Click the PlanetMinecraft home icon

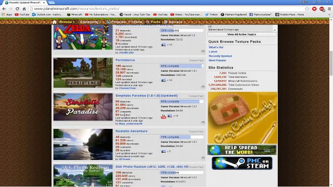point(55,22)
